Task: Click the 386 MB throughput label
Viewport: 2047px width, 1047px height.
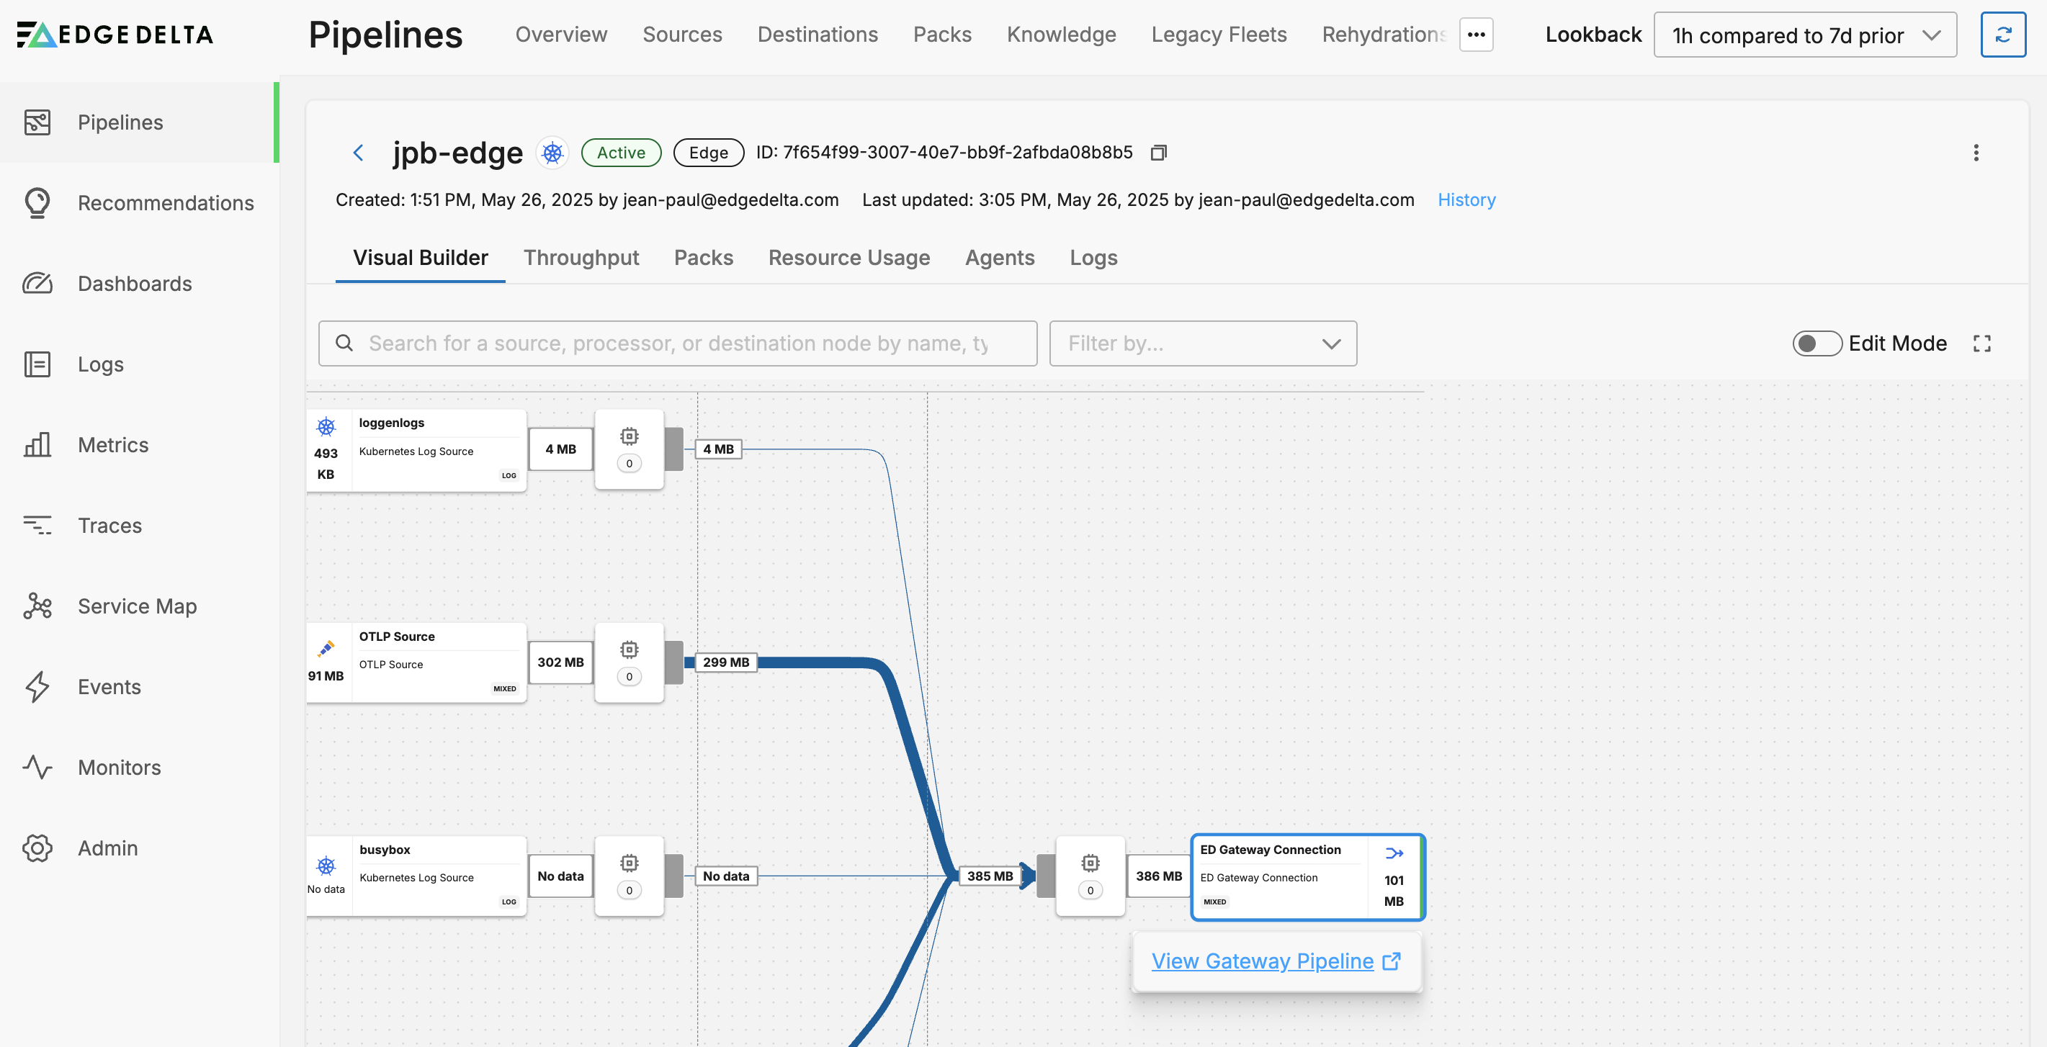Action: coord(1159,876)
